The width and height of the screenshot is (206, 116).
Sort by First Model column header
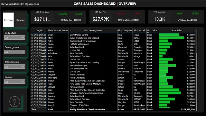click(139, 30)
